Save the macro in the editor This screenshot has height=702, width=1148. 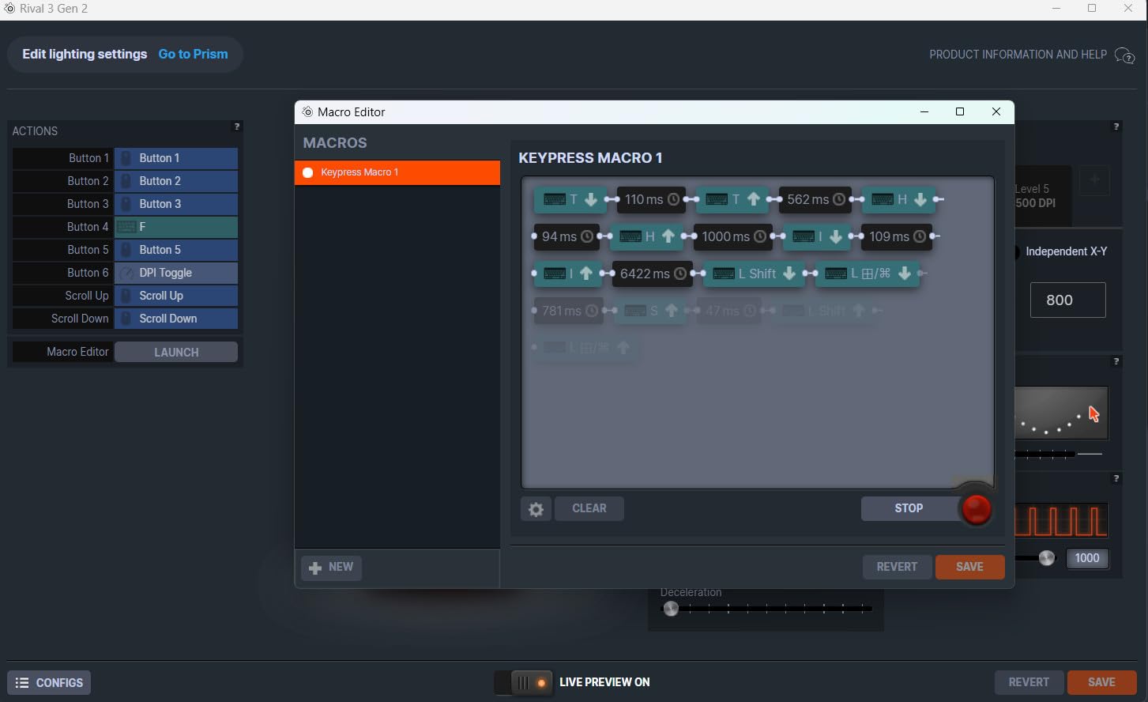pyautogui.click(x=969, y=567)
